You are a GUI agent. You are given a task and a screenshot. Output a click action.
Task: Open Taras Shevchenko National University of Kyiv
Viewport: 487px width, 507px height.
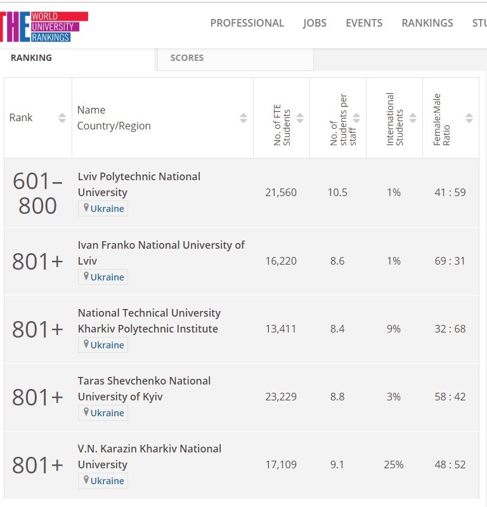(x=144, y=388)
